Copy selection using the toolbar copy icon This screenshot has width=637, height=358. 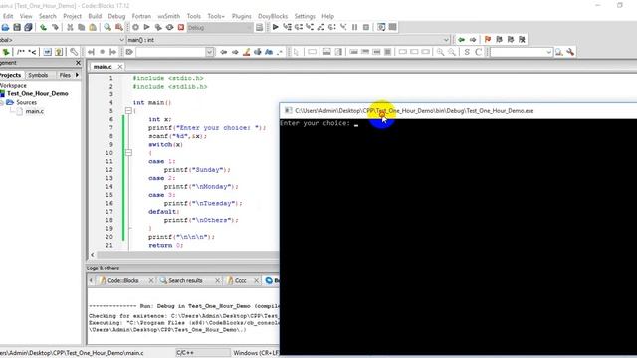tap(82, 27)
